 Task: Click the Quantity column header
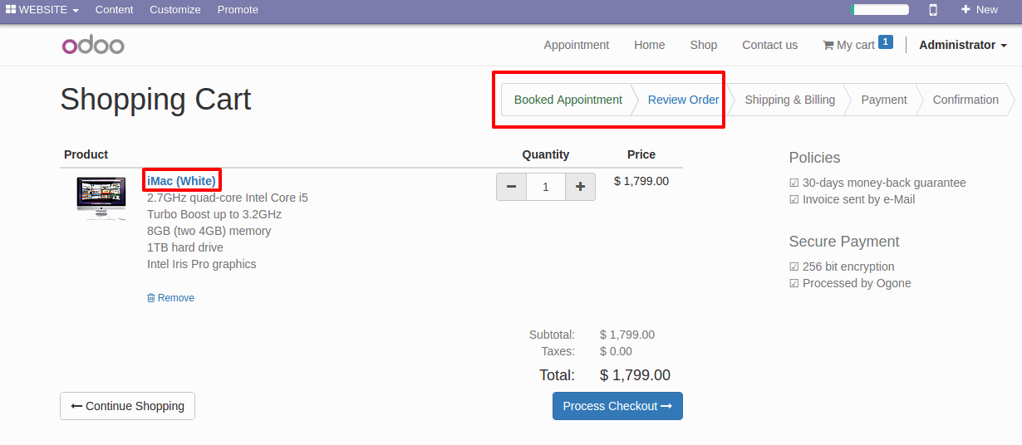546,154
